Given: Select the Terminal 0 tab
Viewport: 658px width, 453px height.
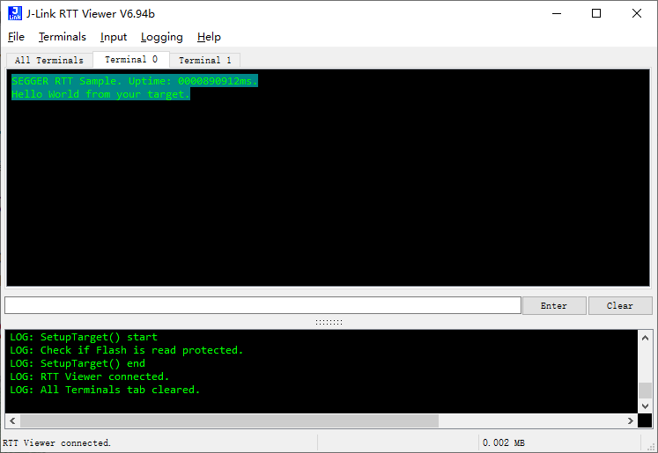Looking at the screenshot, I should (x=131, y=60).
